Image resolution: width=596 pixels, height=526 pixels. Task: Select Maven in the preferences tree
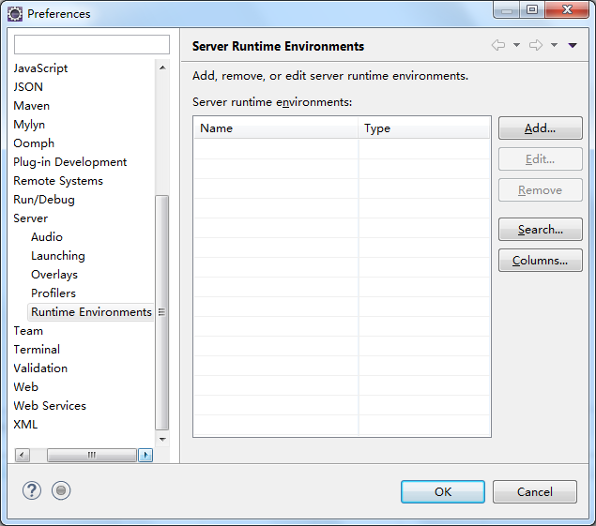(32, 106)
